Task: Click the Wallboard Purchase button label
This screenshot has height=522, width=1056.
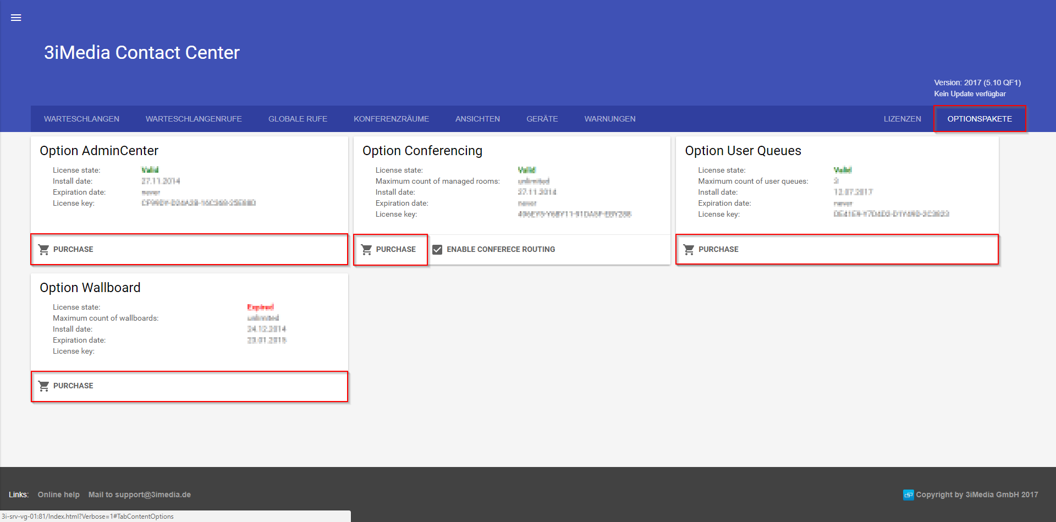Action: click(x=73, y=386)
